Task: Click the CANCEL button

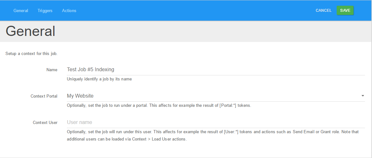Action: pyautogui.click(x=323, y=10)
